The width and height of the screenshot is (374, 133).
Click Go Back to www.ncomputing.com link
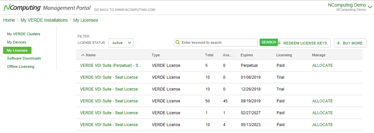[x=125, y=10]
